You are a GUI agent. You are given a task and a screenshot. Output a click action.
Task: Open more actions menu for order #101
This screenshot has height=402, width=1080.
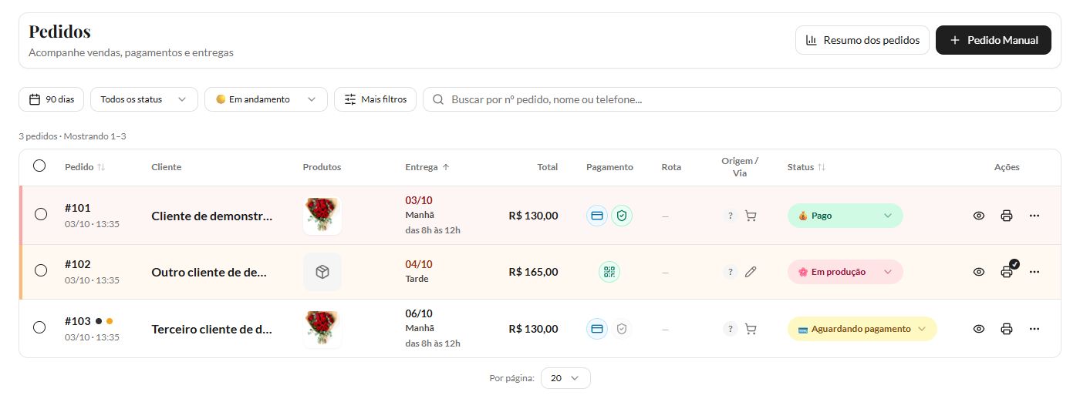(1034, 216)
